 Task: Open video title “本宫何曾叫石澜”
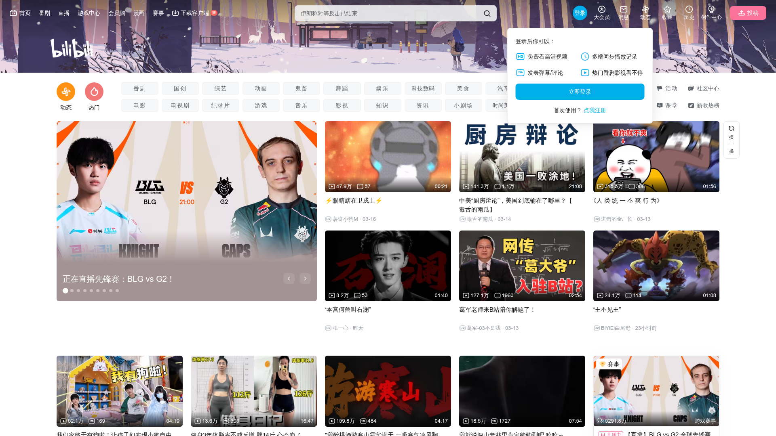point(348,310)
